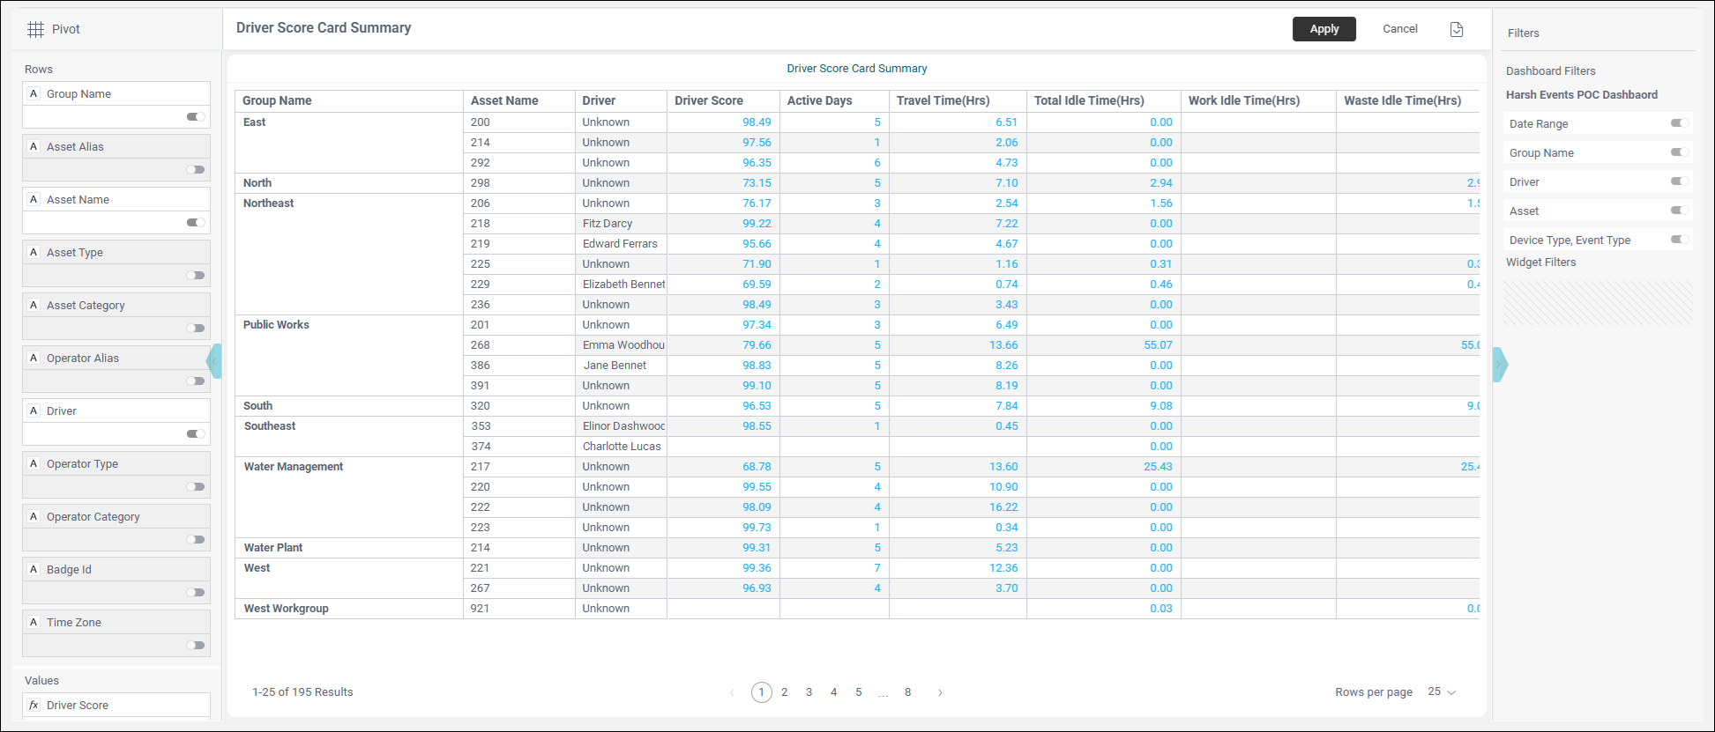Select page 4 in pagination

[834, 692]
